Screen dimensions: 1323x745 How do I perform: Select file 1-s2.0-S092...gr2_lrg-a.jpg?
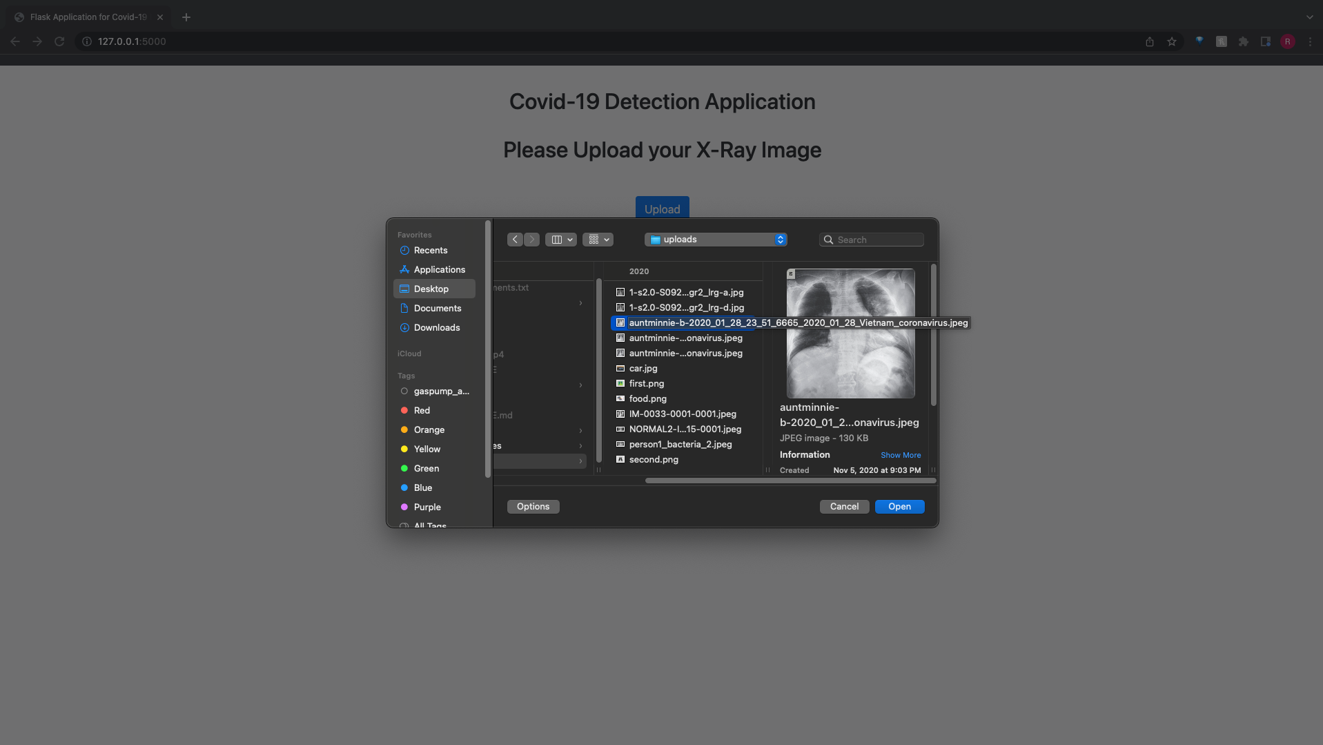[x=684, y=293]
